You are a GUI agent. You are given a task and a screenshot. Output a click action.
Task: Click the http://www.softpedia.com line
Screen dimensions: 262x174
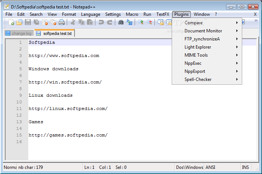(x=64, y=56)
